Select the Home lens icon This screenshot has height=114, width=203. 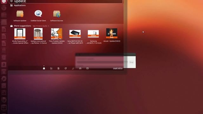coord(44,68)
